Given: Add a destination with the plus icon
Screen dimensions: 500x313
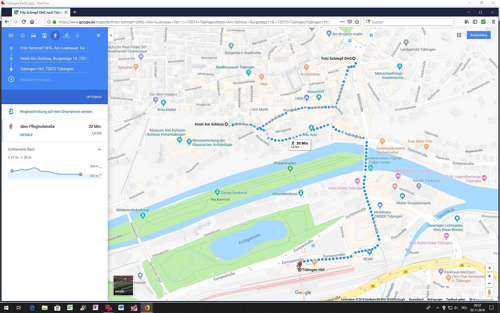Looking at the screenshot, I should click(11, 79).
